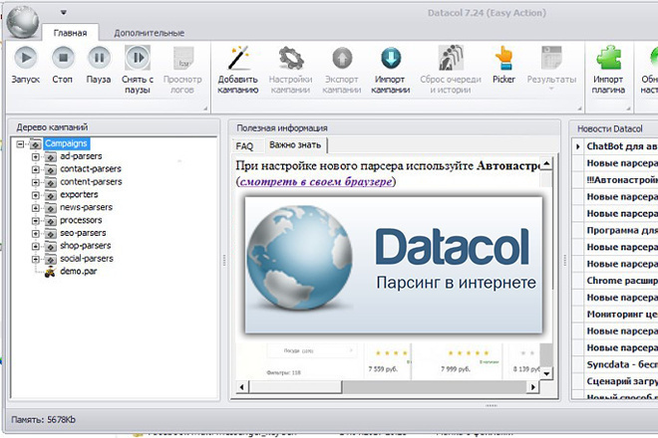Open the Сценарий загру news item

(622, 381)
